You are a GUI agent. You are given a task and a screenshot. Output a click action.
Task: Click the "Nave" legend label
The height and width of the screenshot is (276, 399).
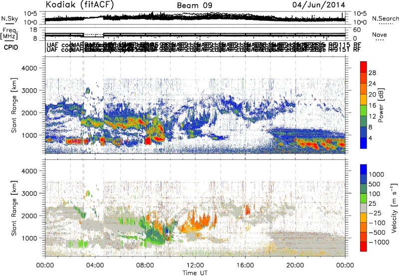click(x=380, y=34)
